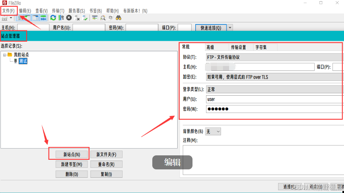Screen dimensions: 344x193
Task: Select the 我的站点 folder label
Action: tap(21, 54)
